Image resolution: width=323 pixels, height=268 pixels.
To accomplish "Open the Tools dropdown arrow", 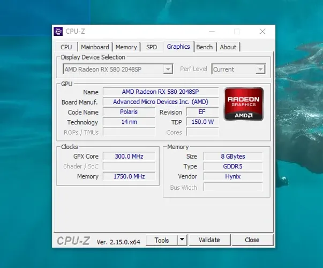I will [182, 240].
